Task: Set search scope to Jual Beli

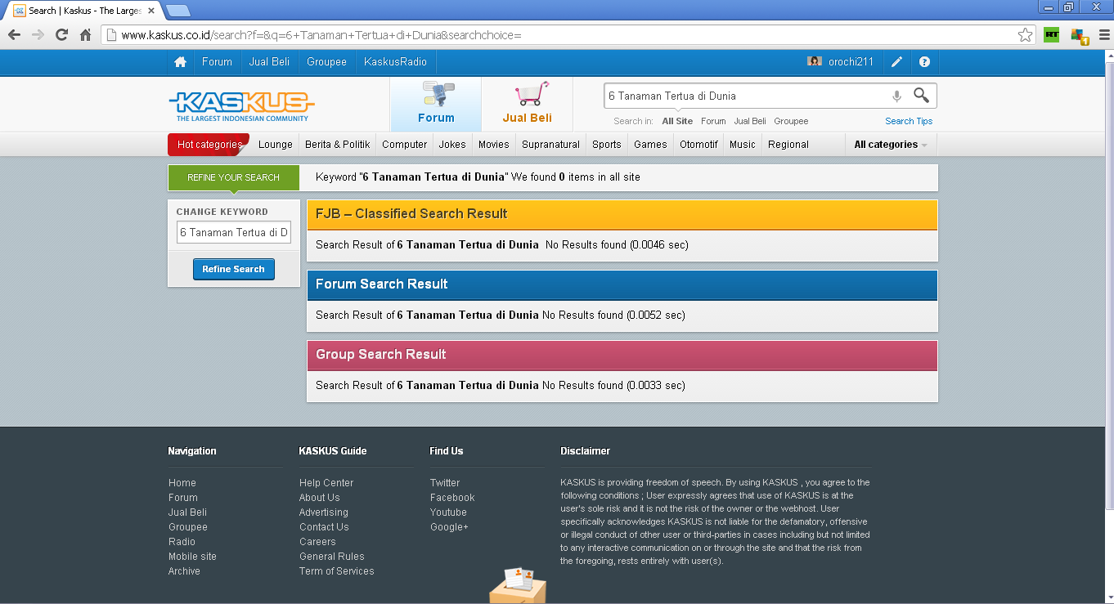Action: (x=750, y=121)
